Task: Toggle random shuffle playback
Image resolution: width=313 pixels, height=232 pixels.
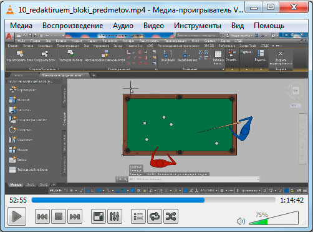Action: (x=171, y=216)
